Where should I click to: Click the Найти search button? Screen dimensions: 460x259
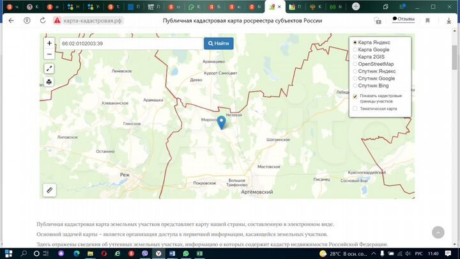tap(218, 43)
